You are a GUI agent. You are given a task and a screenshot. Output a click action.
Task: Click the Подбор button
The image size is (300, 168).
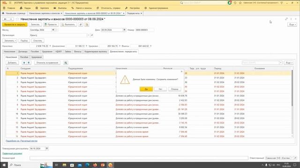point(24,41)
